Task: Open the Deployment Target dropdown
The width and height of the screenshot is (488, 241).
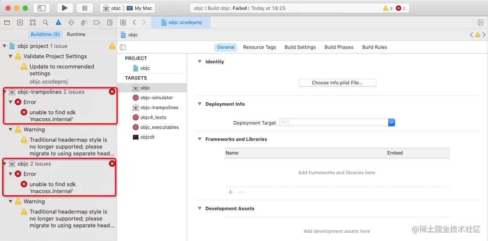Action: click(x=392, y=123)
